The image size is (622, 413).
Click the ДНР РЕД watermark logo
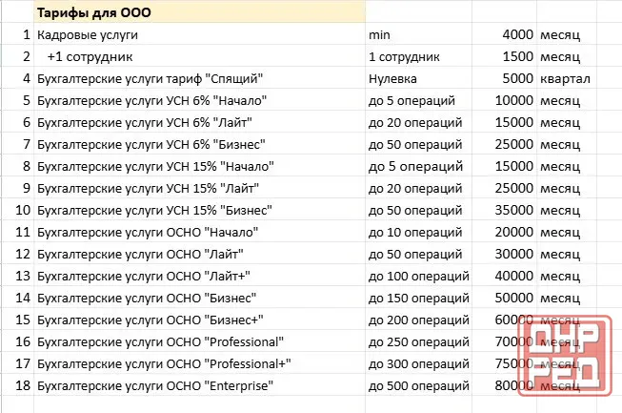pos(565,356)
